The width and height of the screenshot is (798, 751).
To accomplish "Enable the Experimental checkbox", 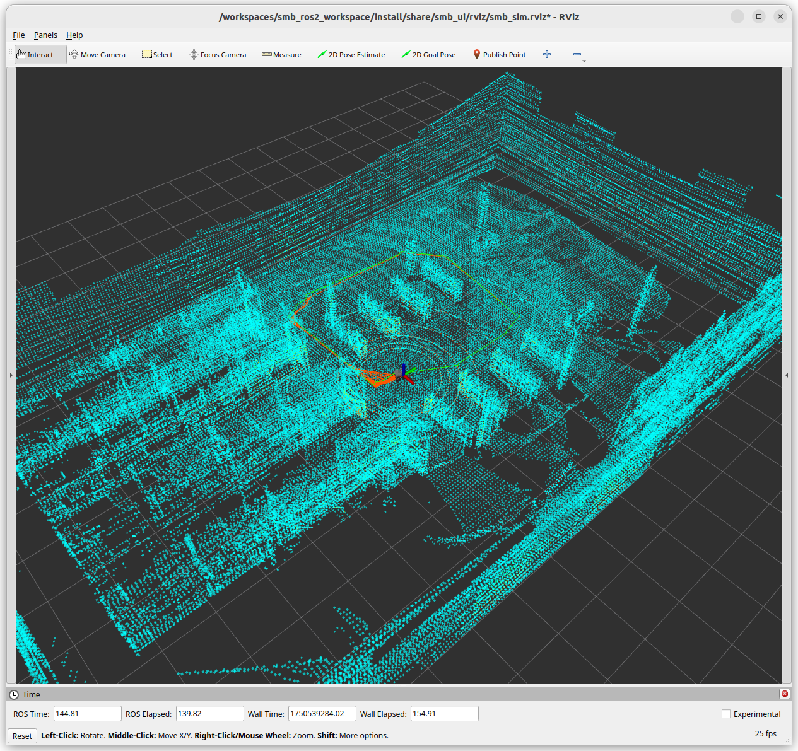I will coord(726,714).
